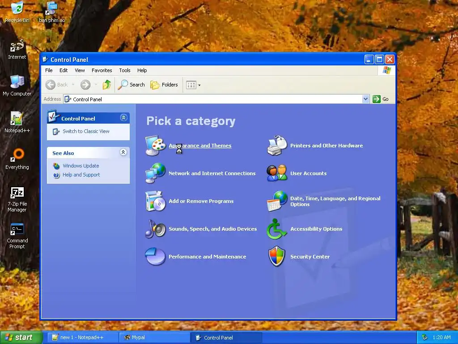Open the Tools menu
Image resolution: width=458 pixels, height=344 pixels.
tap(125, 70)
